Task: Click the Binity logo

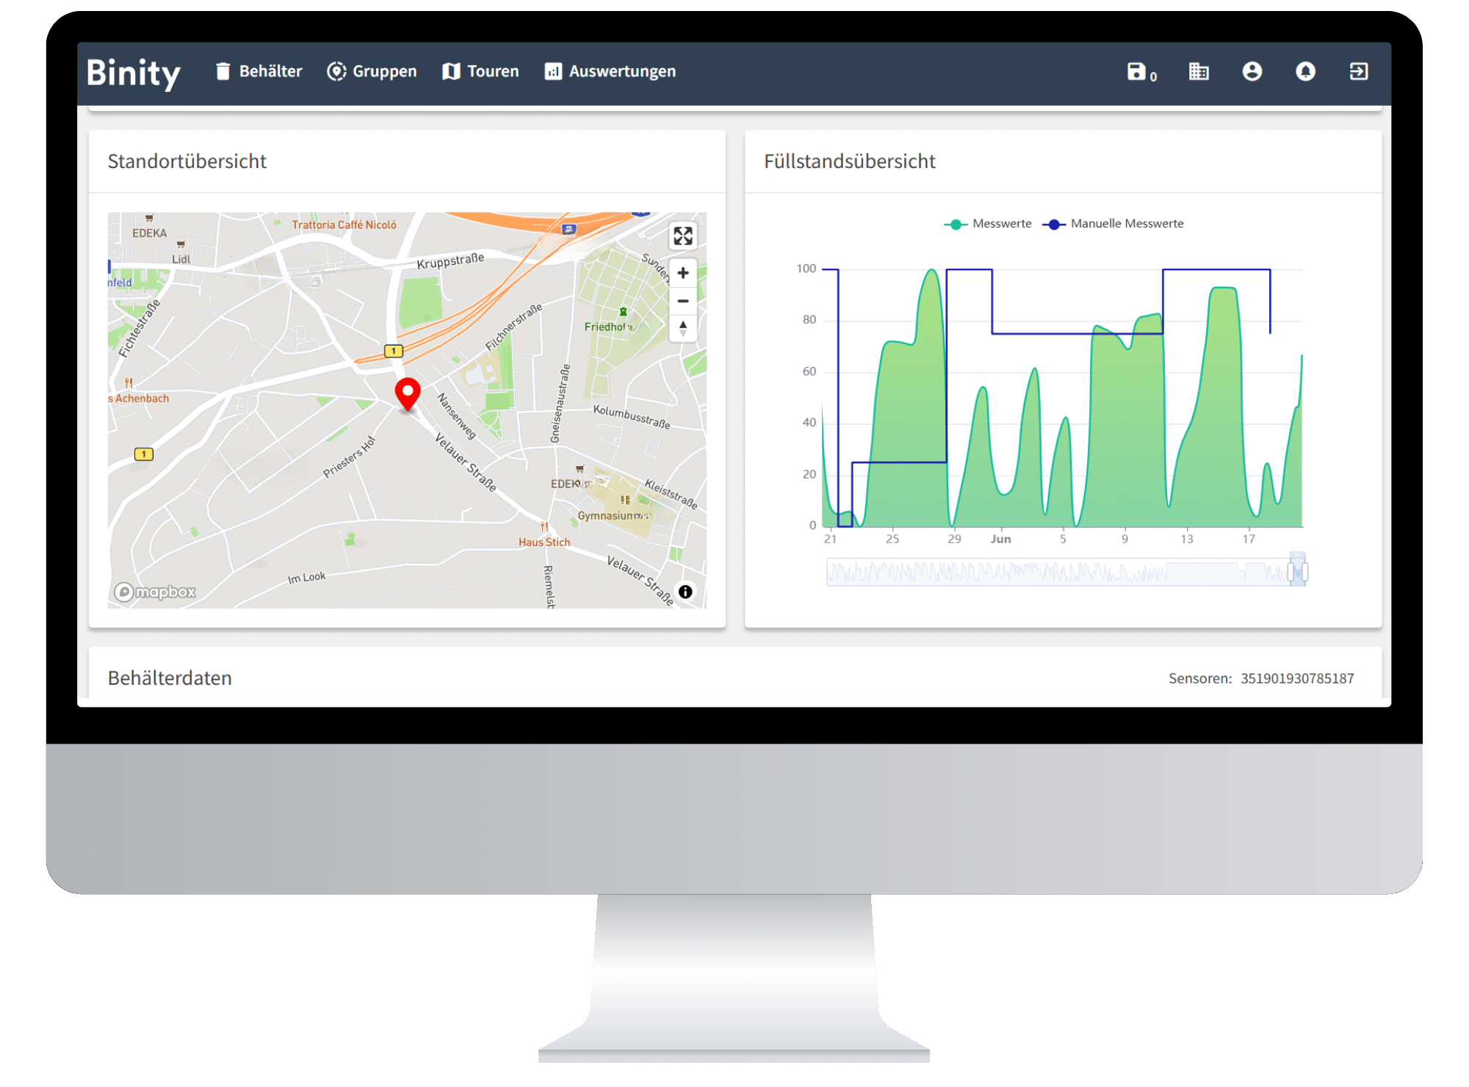Action: click(134, 73)
